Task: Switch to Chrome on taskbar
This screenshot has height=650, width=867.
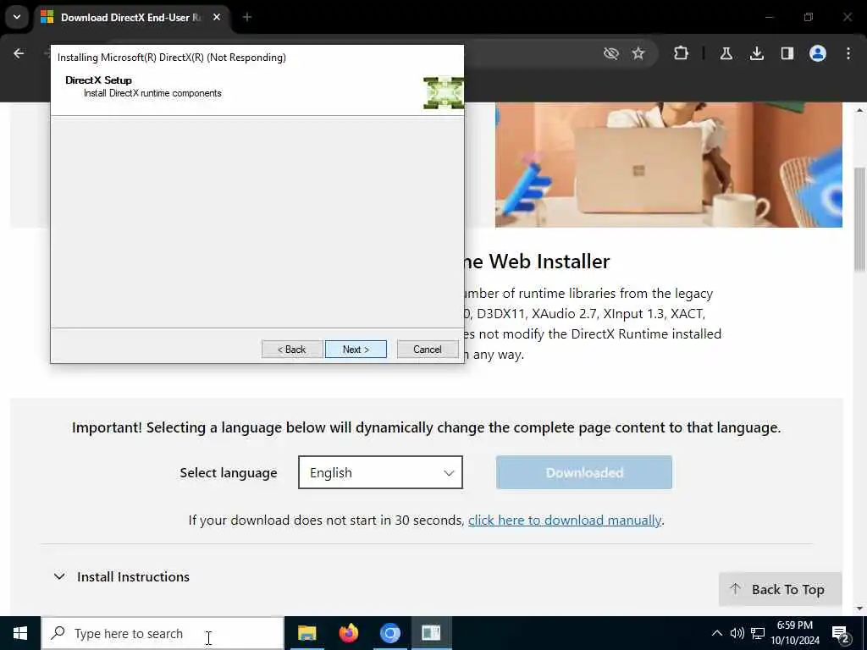Action: pos(389,633)
